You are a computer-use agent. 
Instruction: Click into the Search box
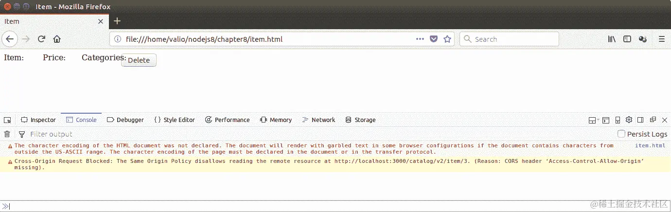[x=509, y=39]
